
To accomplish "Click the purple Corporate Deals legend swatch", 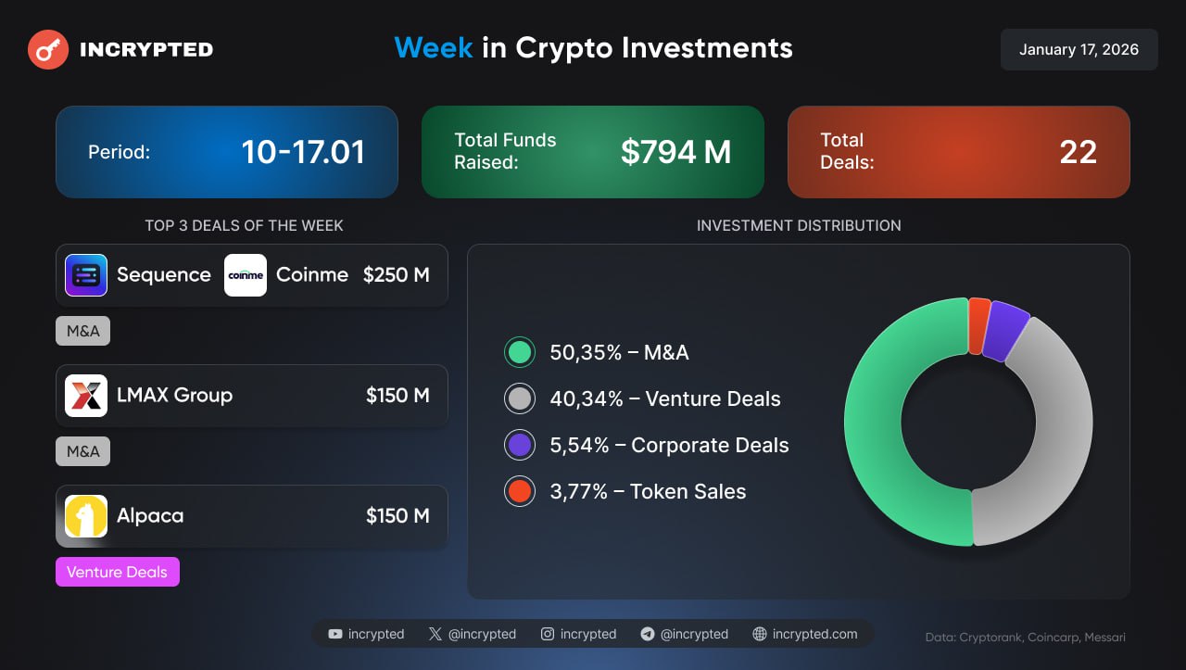I will (x=520, y=445).
